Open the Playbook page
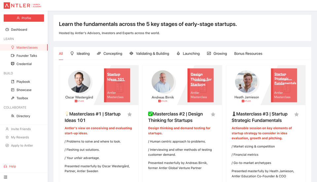This screenshot has width=317, height=182. click(x=23, y=82)
